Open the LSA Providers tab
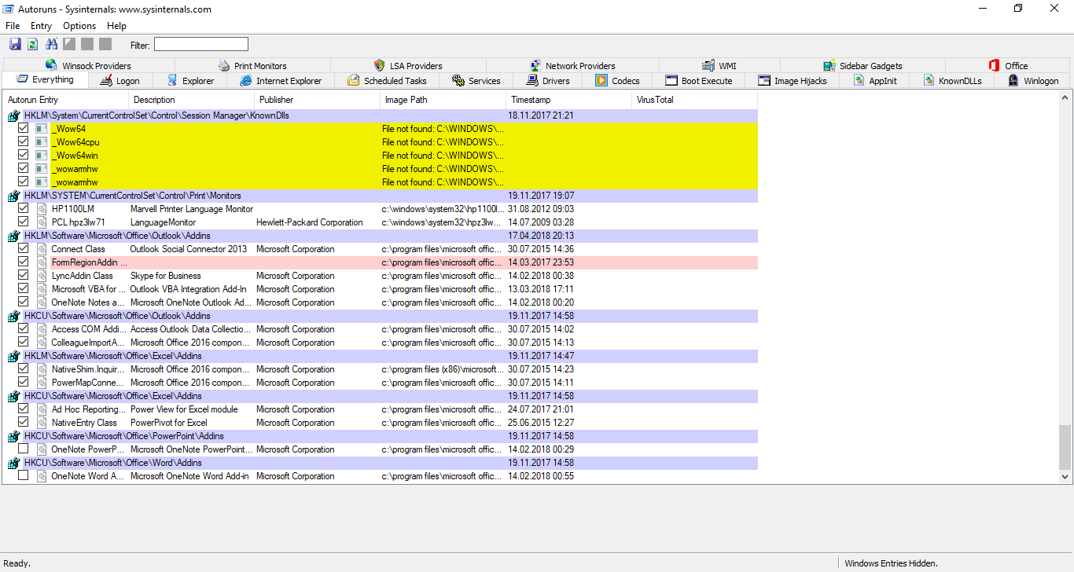The width and height of the screenshot is (1074, 572). (x=408, y=66)
